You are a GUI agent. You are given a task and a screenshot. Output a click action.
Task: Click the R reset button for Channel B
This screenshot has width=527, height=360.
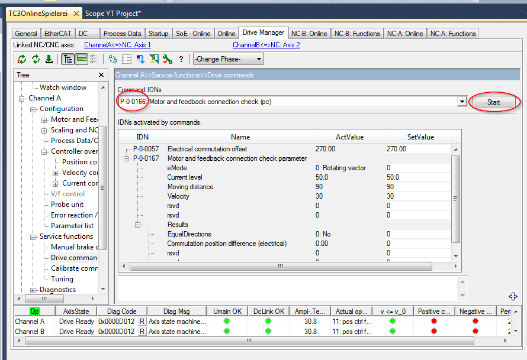coord(142,332)
